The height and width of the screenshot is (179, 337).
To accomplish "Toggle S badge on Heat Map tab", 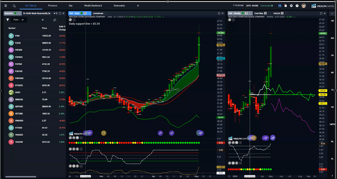I will point(265,13).
